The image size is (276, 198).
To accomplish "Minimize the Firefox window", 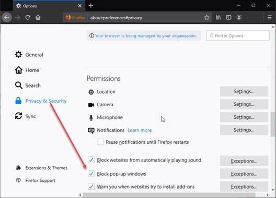I will (x=239, y=5).
